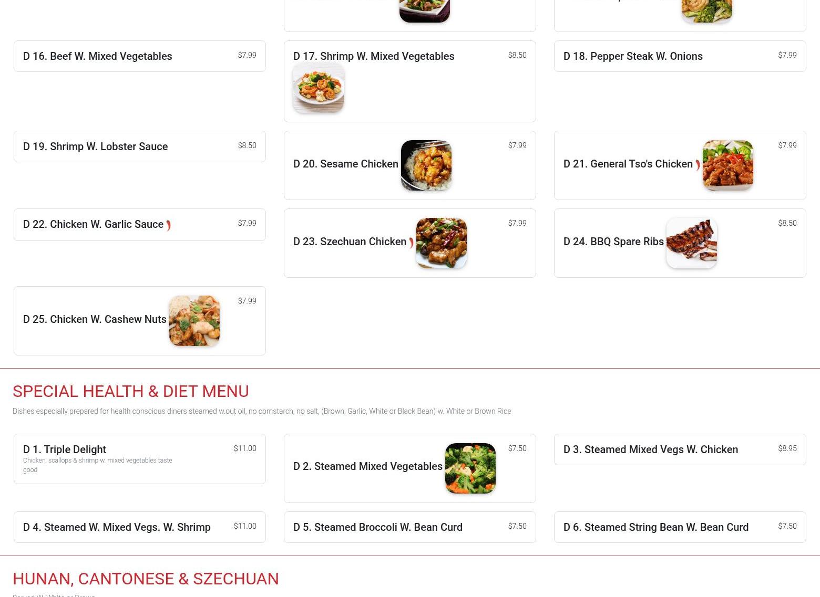Open the D 20. Sesame Chicken photo
Viewport: 820px width, 597px height.
pos(426,165)
